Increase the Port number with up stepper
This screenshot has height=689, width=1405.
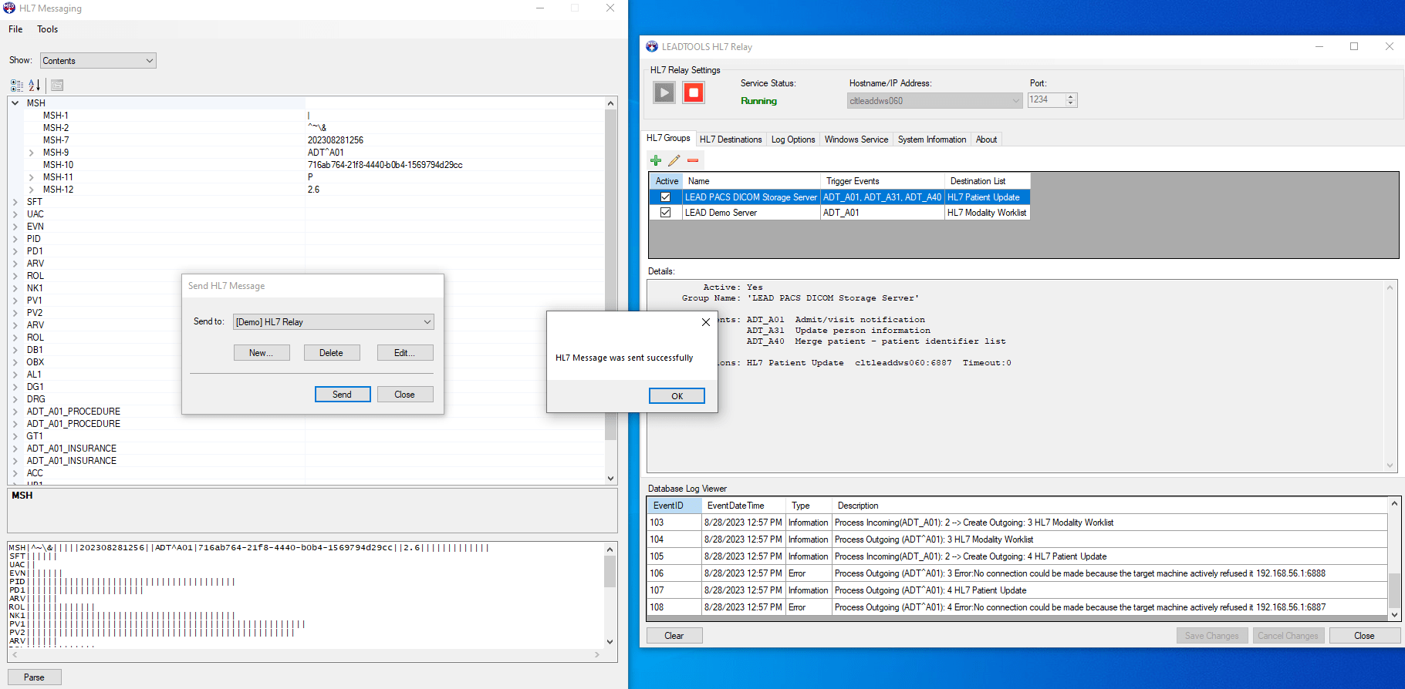(1070, 97)
